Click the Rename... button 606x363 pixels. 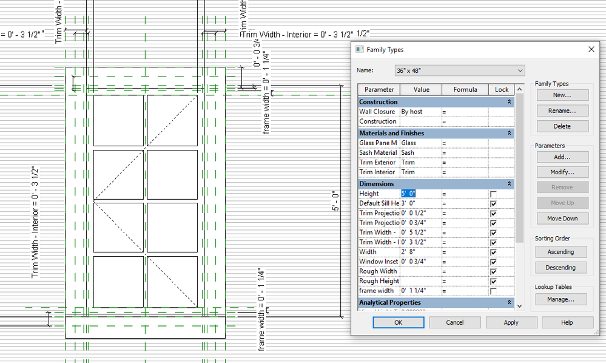click(x=562, y=110)
